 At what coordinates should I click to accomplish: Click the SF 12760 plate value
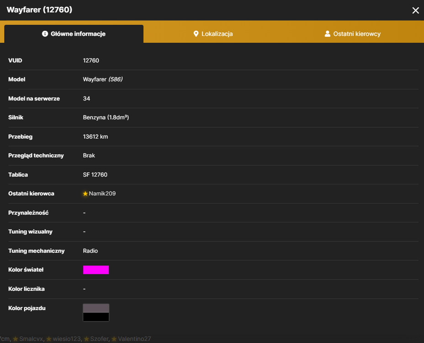point(95,175)
